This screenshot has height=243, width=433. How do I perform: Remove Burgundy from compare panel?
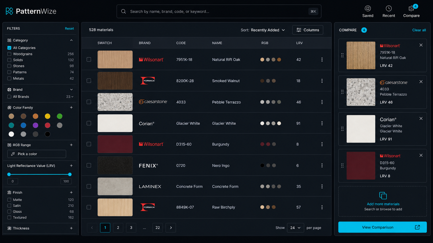pyautogui.click(x=421, y=155)
